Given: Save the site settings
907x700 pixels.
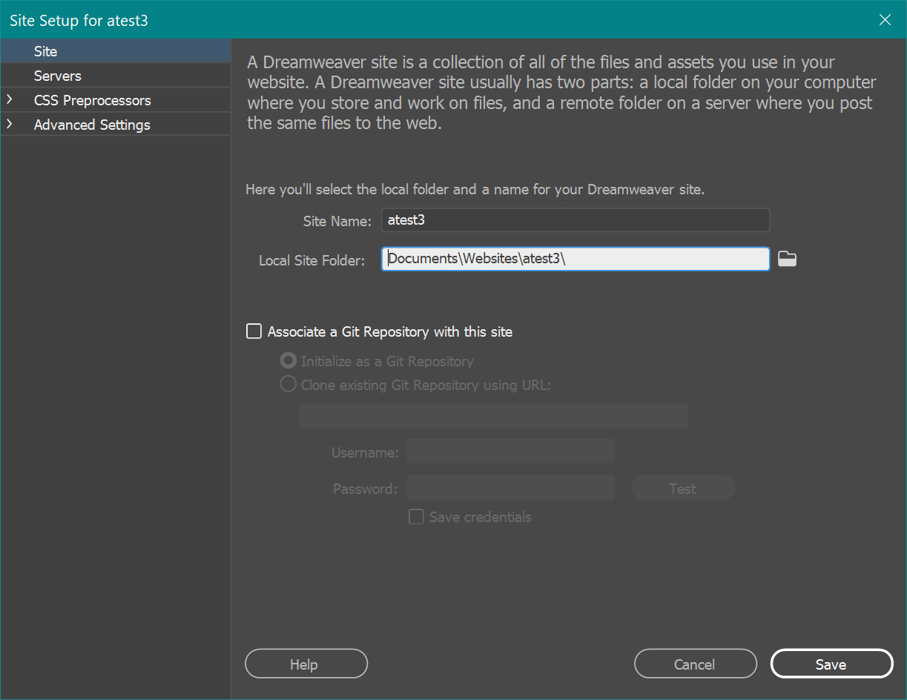Looking at the screenshot, I should [831, 664].
